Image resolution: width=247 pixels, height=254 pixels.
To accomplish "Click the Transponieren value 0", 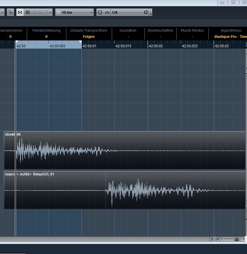I will [x=10, y=37].
